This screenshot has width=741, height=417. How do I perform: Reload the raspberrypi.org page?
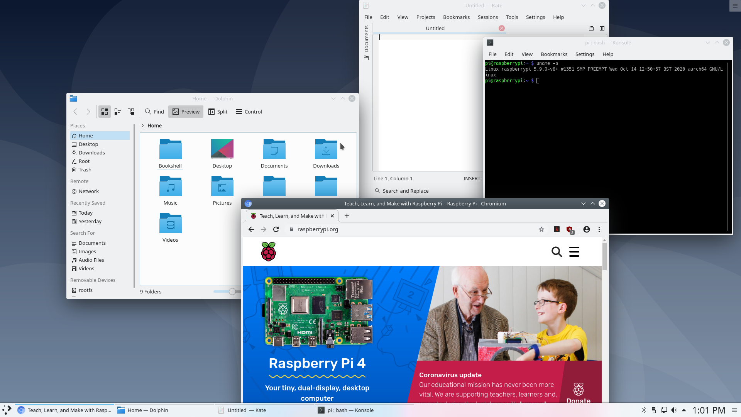tap(276, 229)
